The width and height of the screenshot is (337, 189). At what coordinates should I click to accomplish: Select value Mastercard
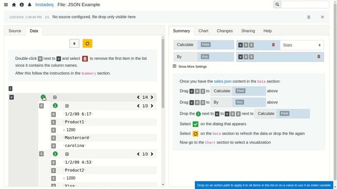point(77,138)
